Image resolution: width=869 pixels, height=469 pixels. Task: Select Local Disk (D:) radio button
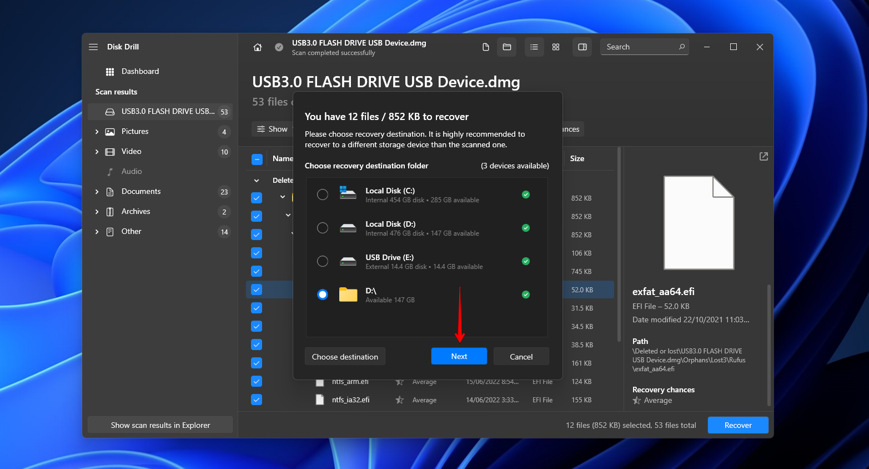(323, 228)
